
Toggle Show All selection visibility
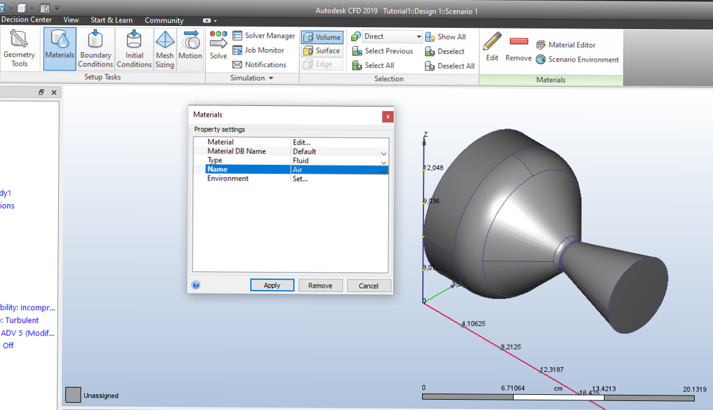pos(447,36)
